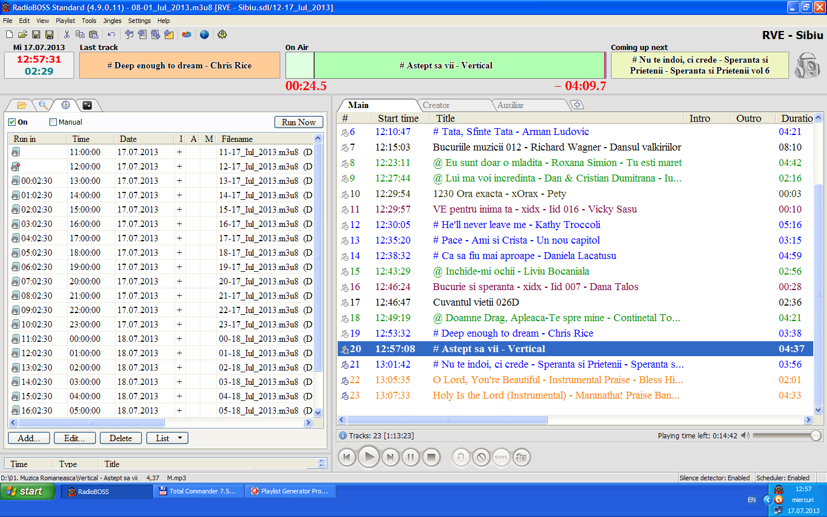
Task: Open the pie chart report icon
Action: pyautogui.click(x=187, y=35)
